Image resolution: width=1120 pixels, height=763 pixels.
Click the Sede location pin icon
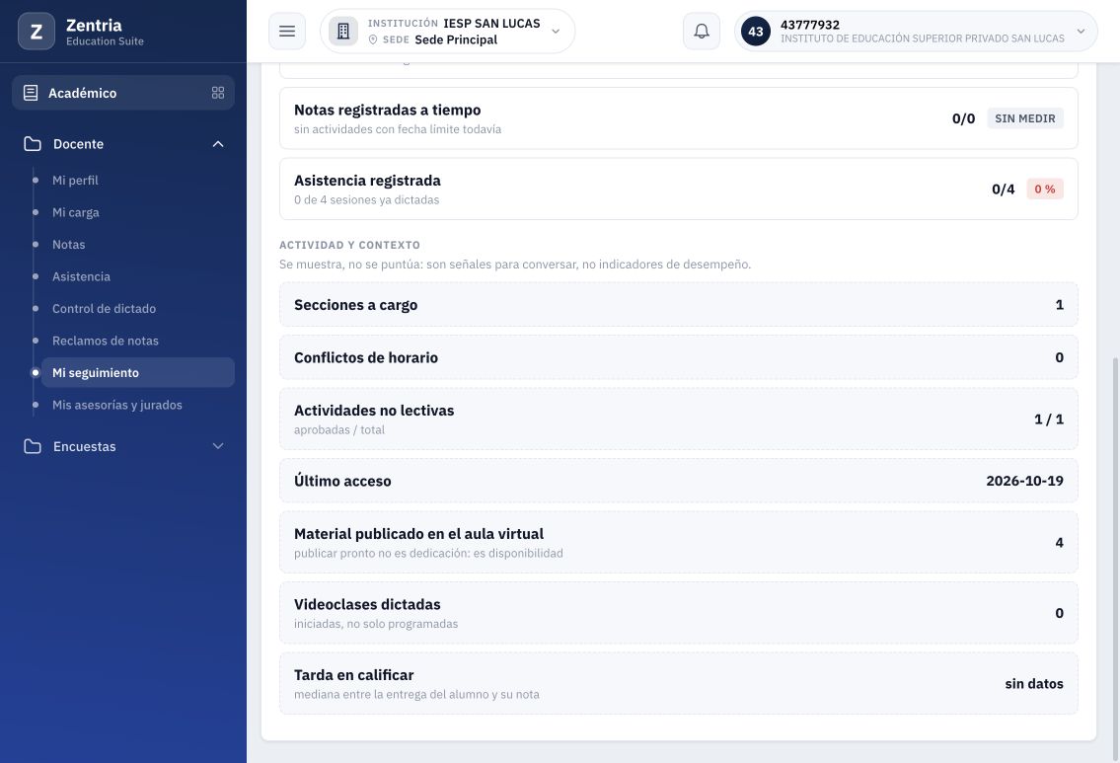[x=373, y=40]
